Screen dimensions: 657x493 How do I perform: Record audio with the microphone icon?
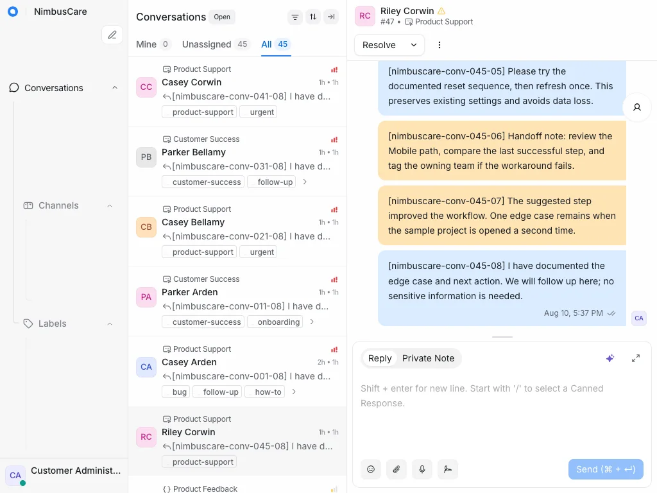[x=422, y=469]
